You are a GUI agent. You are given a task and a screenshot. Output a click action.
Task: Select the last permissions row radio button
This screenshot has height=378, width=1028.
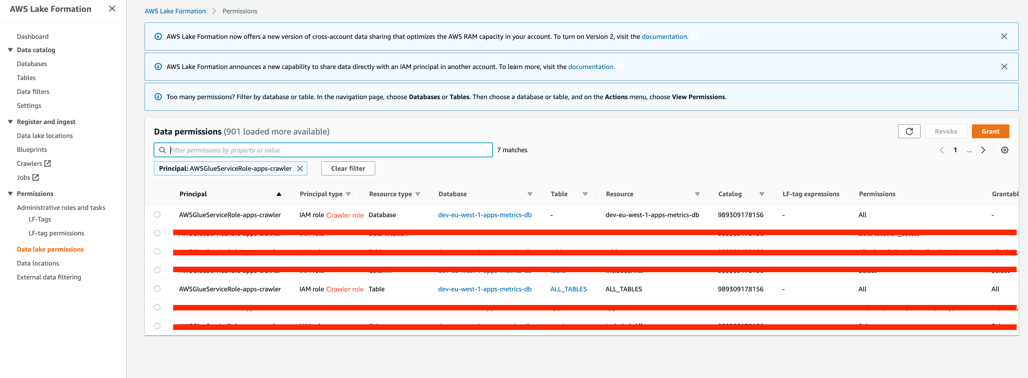tap(157, 326)
